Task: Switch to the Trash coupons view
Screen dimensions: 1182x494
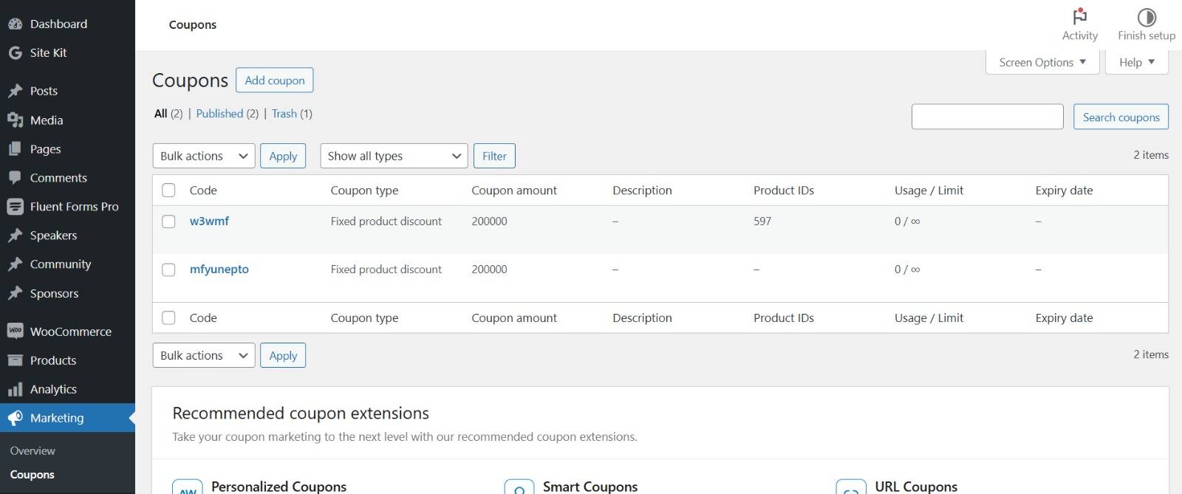Action: pos(284,114)
